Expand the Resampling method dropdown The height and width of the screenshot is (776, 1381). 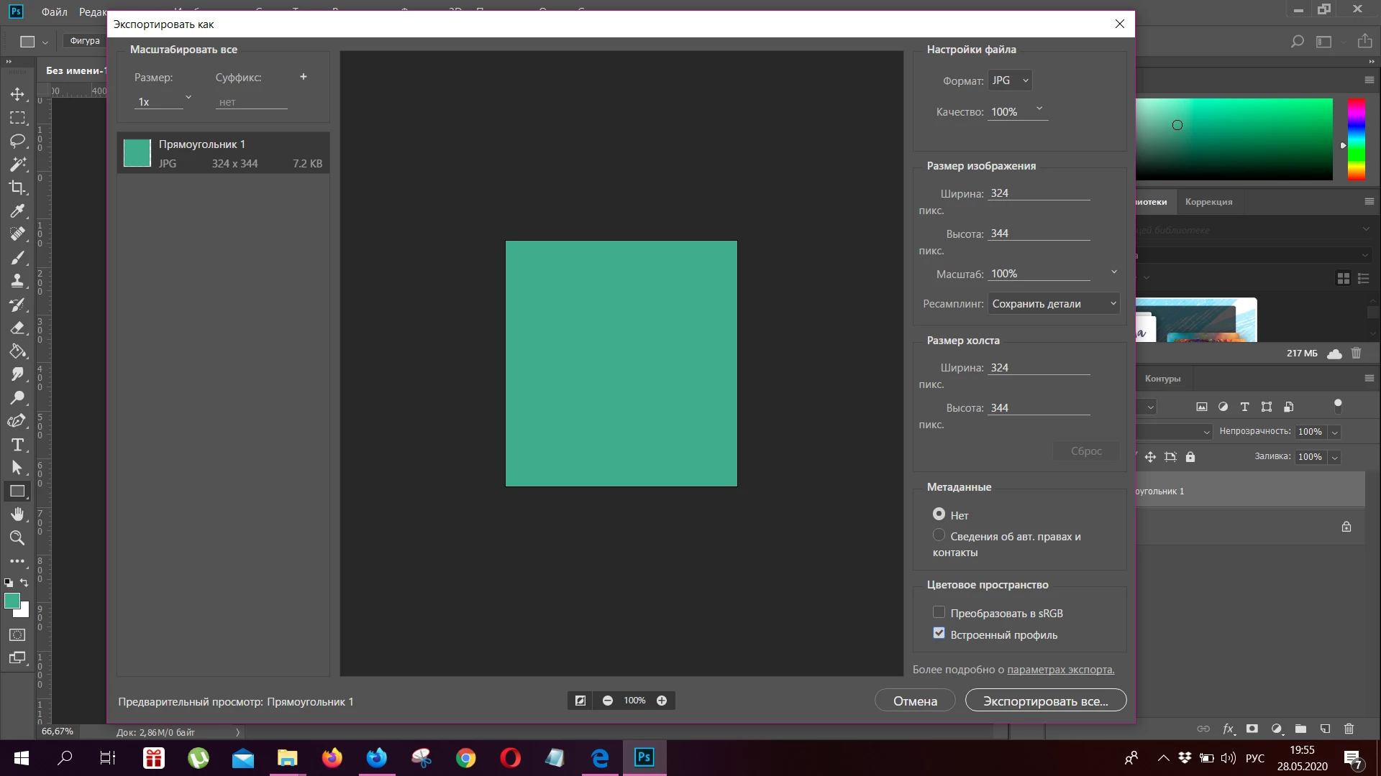[1053, 304]
